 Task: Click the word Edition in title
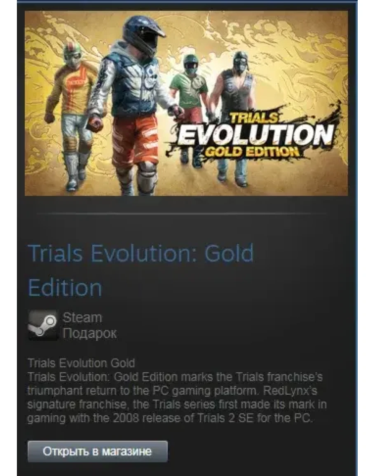click(x=65, y=288)
